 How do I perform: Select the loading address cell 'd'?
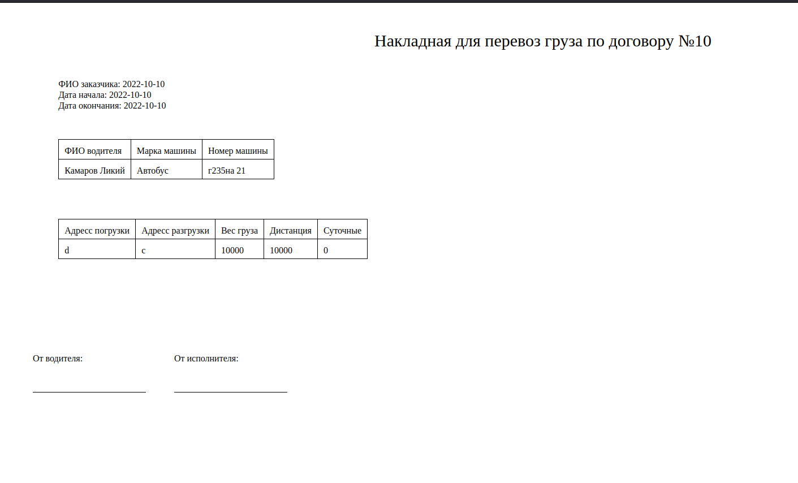(97, 249)
